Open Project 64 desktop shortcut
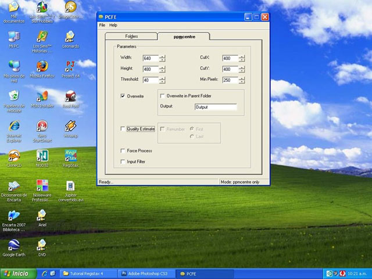This screenshot has width=372, height=279. click(x=70, y=66)
